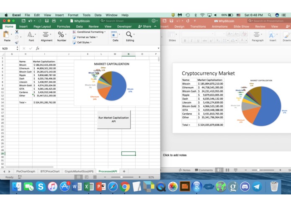
Task: Open the Excel quick access toolbar customize arrow
Action: (61, 21)
